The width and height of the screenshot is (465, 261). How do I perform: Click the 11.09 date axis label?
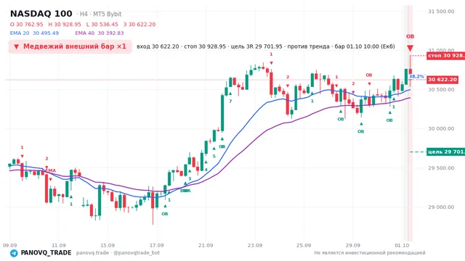(x=59, y=246)
